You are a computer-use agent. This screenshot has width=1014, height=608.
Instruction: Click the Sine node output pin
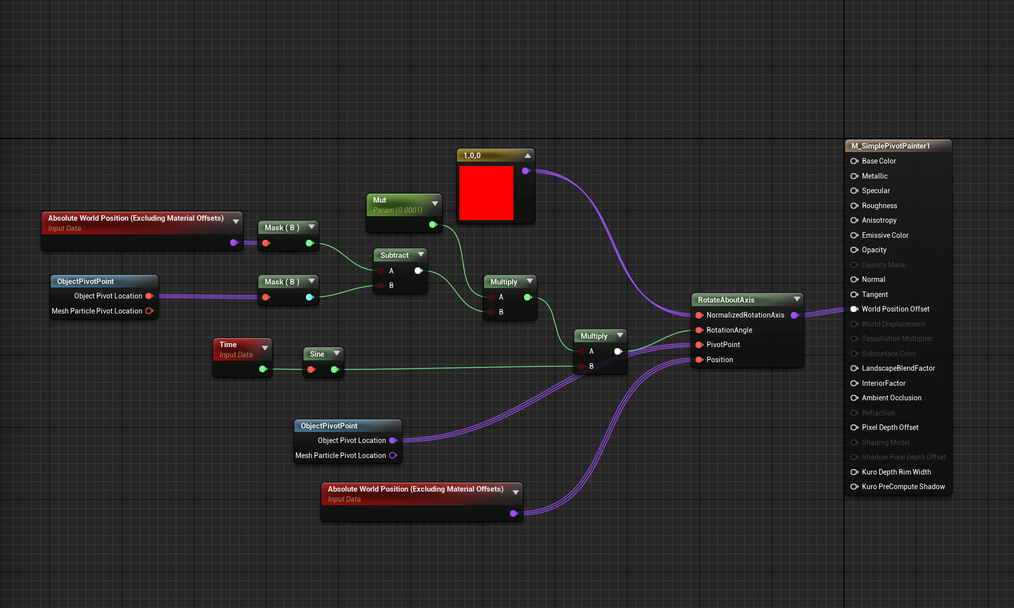point(334,370)
